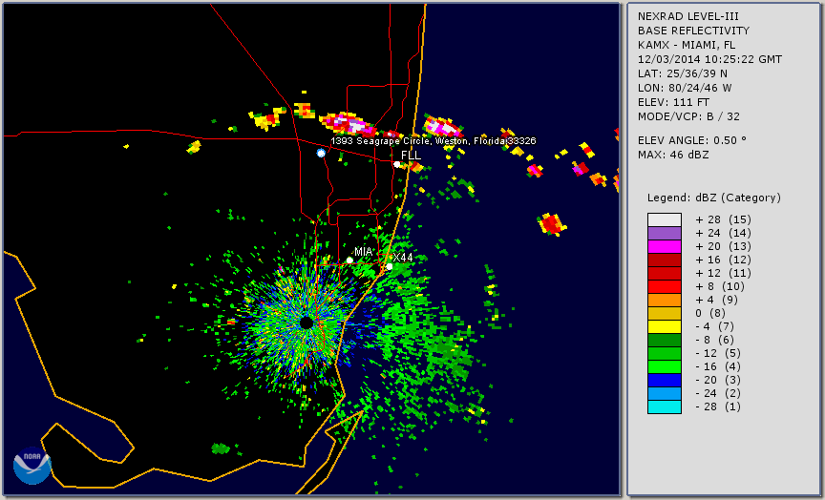Click the '12/03/2014 10:25:22 GMT' timestamp

[x=709, y=59]
